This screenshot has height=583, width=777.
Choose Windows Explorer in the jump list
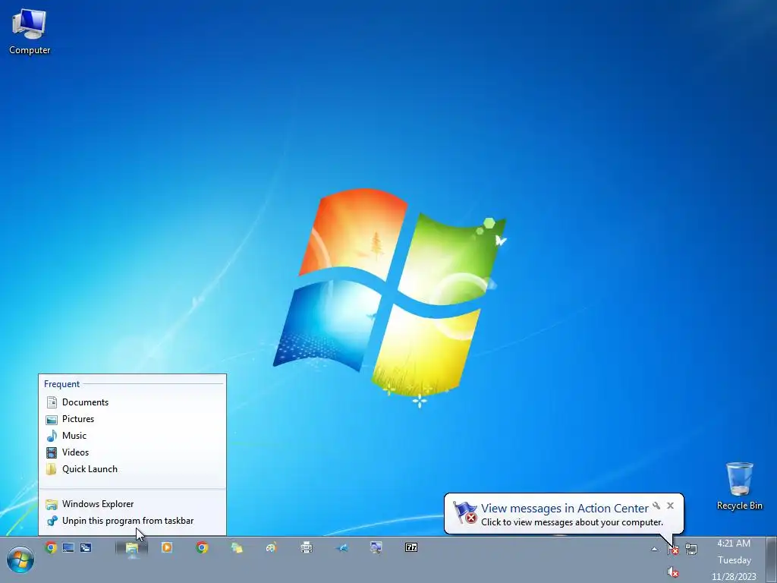point(132,504)
